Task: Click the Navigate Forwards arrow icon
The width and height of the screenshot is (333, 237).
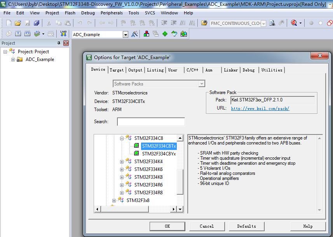Action: coord(111,23)
